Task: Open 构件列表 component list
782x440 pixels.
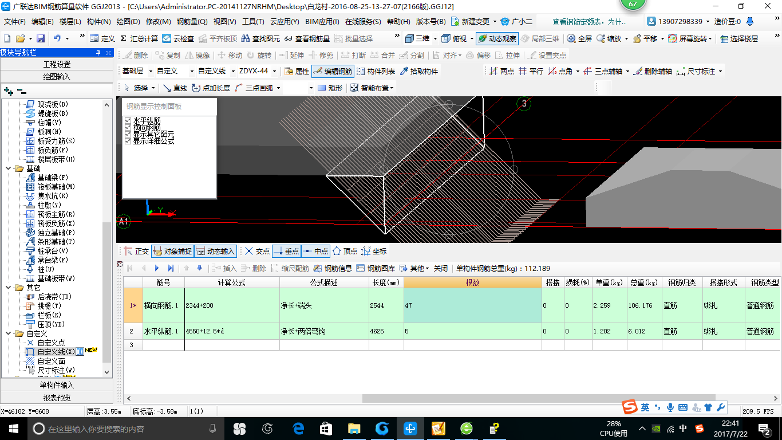Action: click(x=376, y=72)
